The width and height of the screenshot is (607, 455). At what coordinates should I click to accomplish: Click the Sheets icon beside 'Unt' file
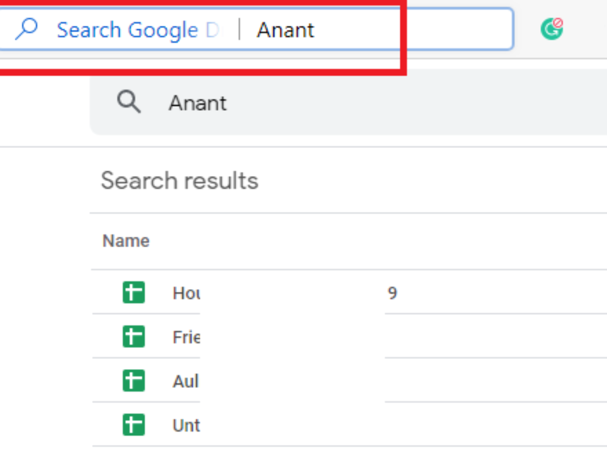point(134,425)
